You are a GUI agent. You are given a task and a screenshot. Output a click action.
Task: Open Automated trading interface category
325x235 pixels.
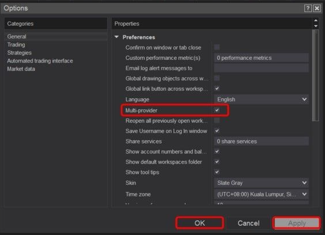click(x=40, y=61)
